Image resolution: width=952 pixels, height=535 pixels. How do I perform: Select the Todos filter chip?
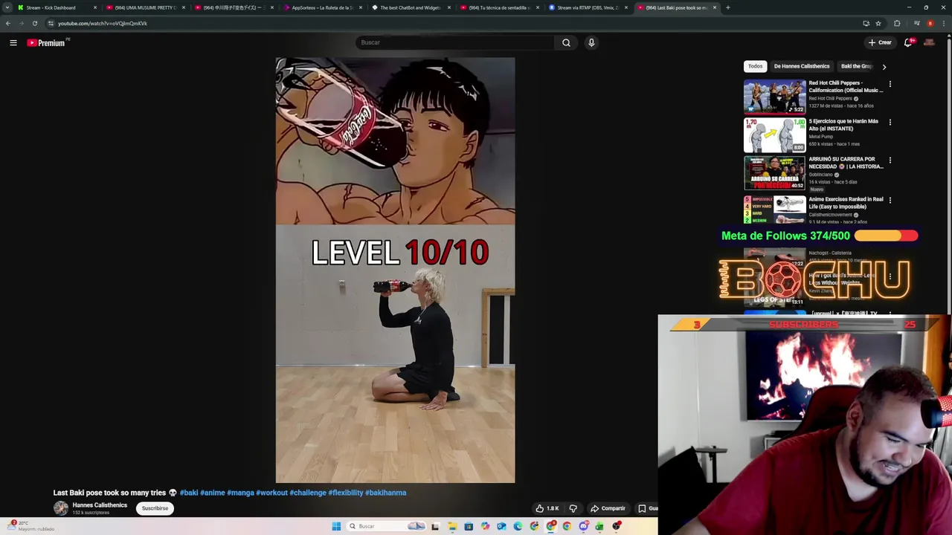pyautogui.click(x=755, y=66)
